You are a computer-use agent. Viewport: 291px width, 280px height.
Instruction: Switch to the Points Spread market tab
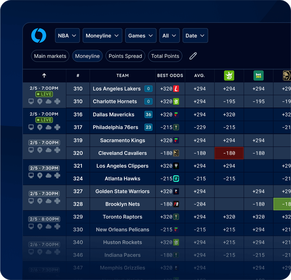[x=125, y=56]
